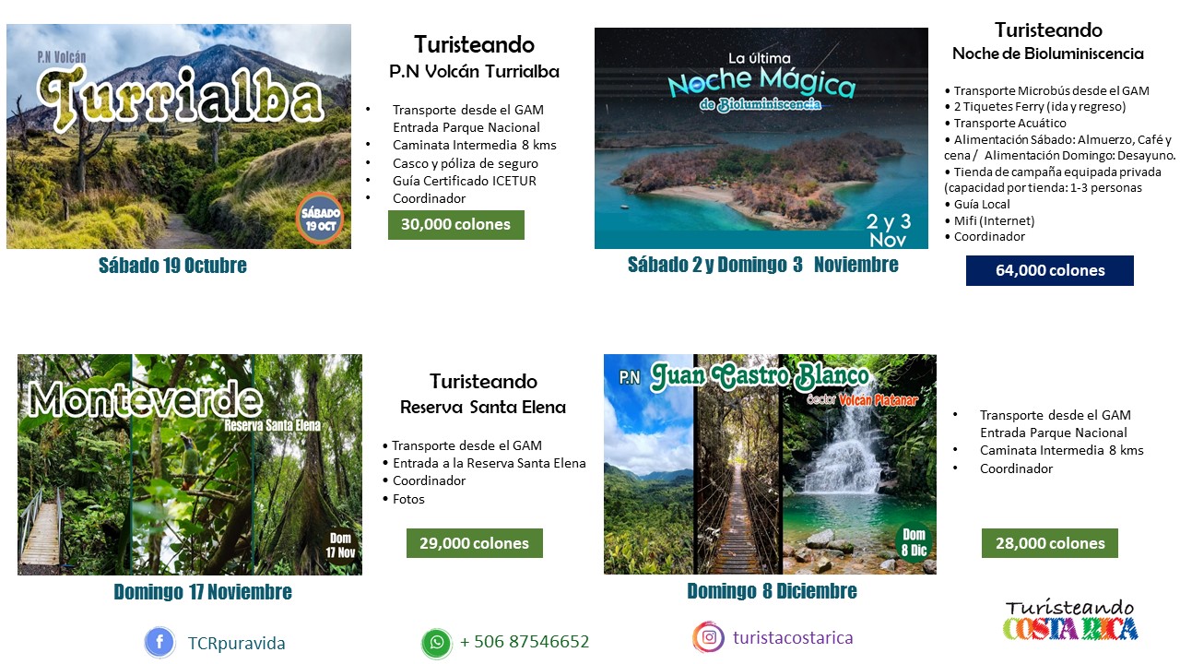The width and height of the screenshot is (1180, 664).
Task: Open the Juan Castro Blanco image
Action: 770,465
